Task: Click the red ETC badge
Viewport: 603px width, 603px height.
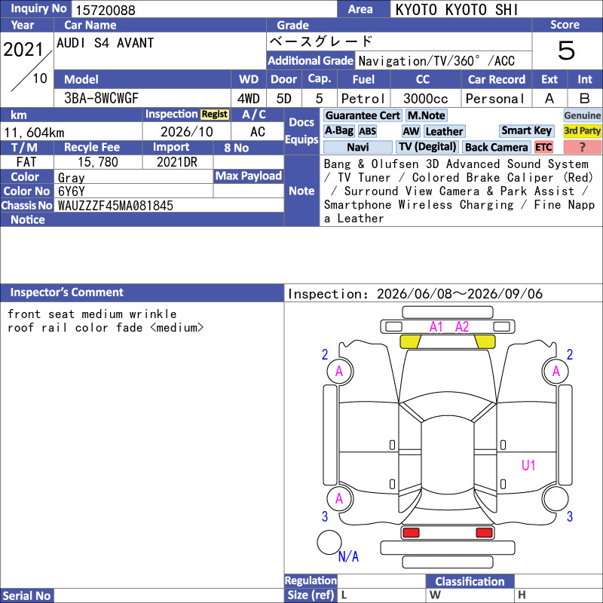Action: click(x=543, y=147)
